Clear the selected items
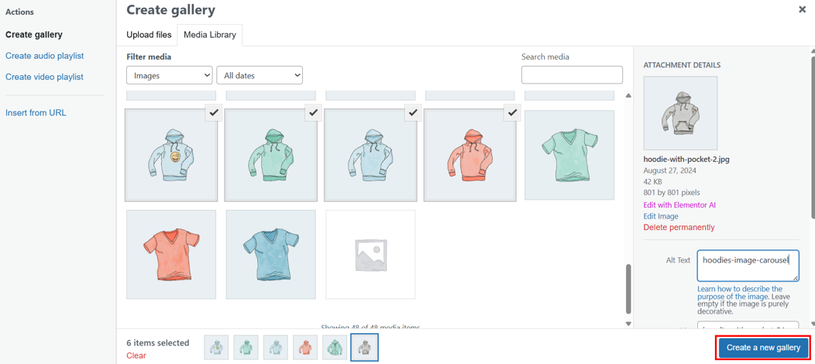 click(x=136, y=355)
